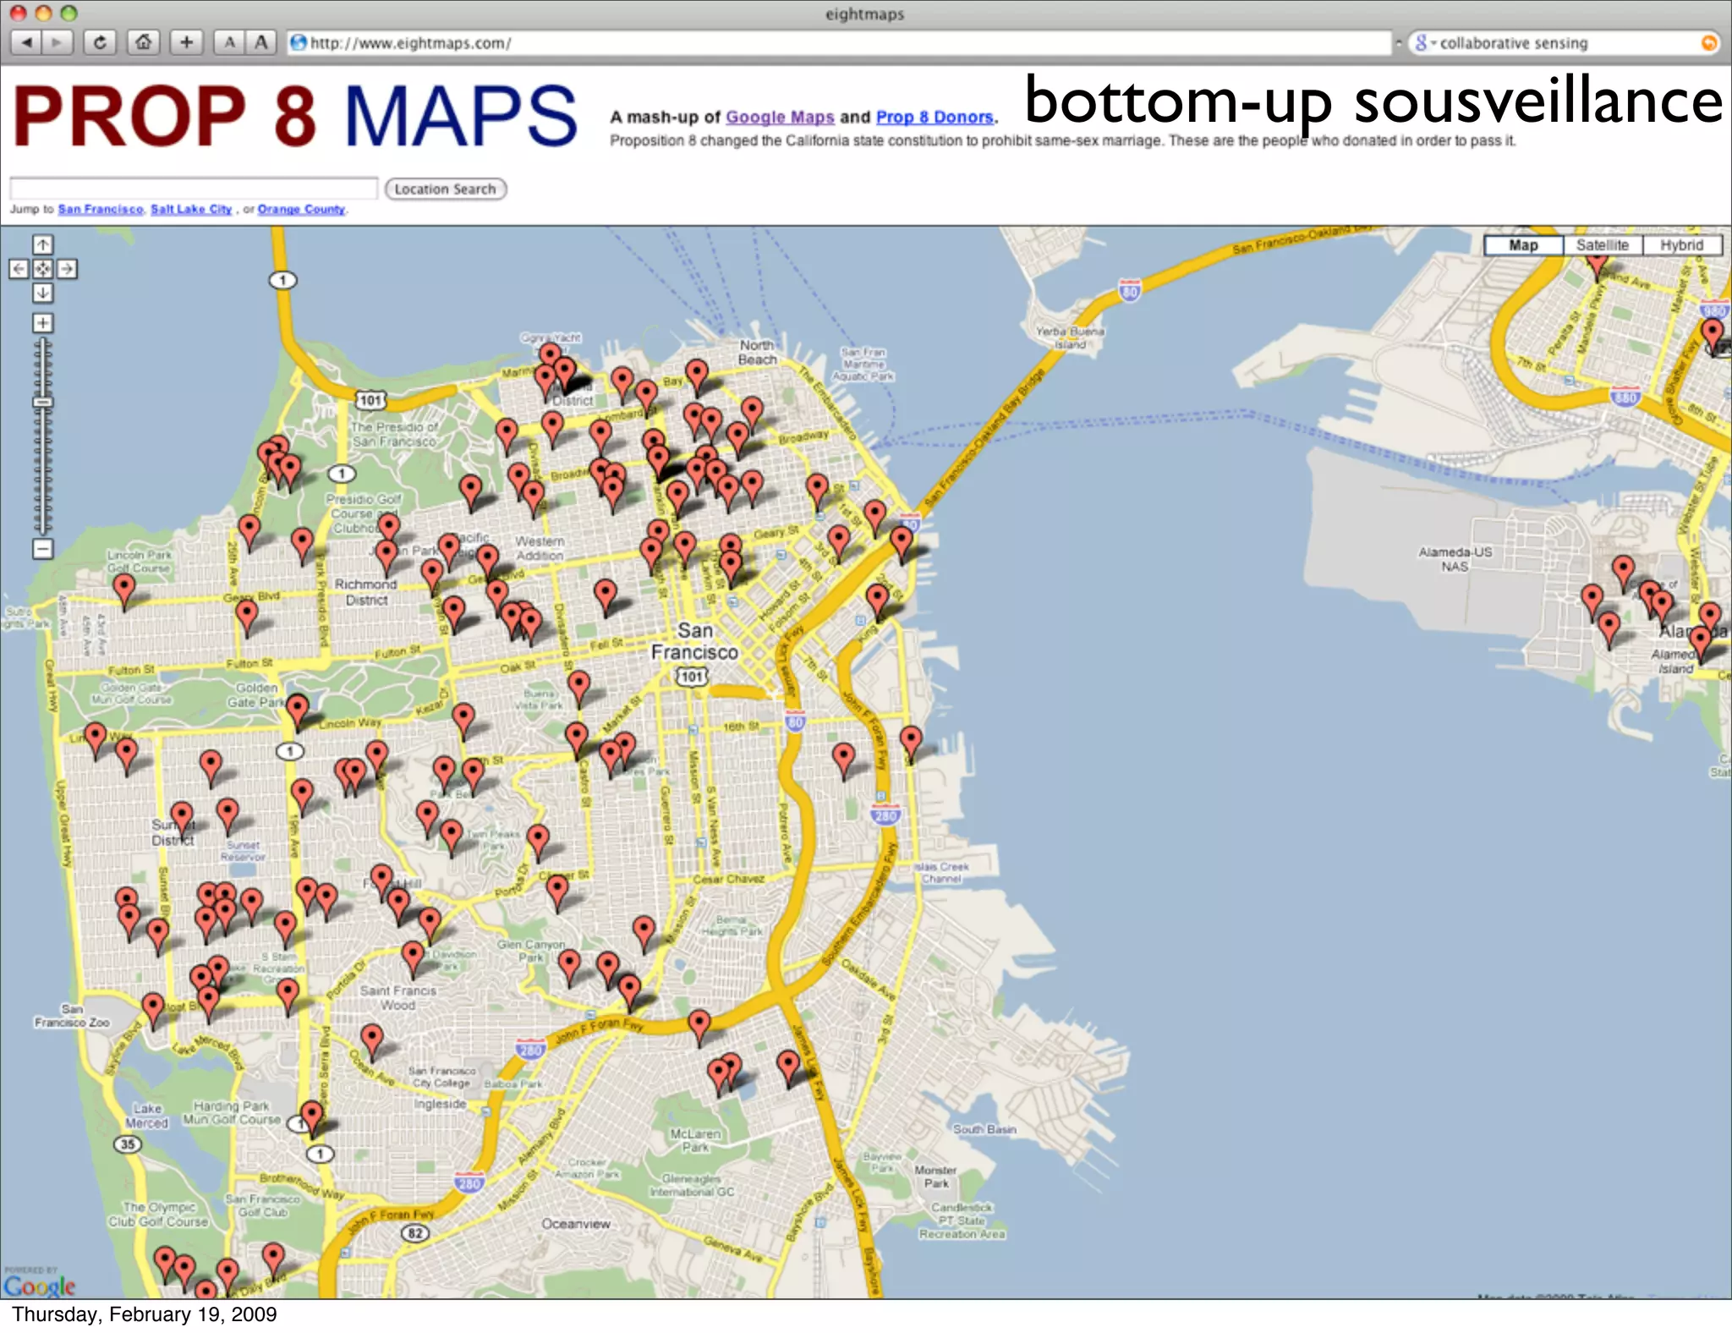Click the location search text field
Screen dimensions: 1732x1333
pyautogui.click(x=194, y=189)
